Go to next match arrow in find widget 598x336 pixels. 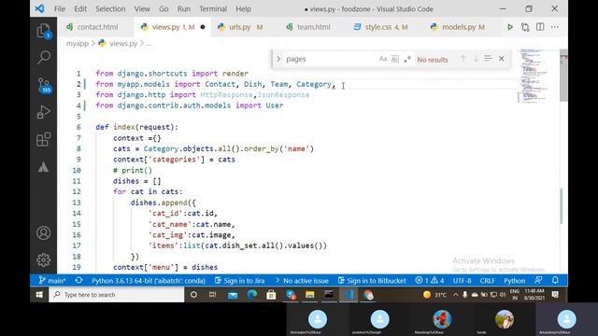tap(476, 59)
